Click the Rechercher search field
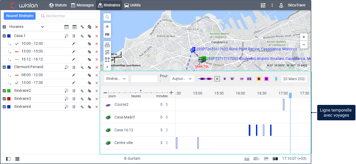This screenshot has height=164, width=356. (67, 16)
